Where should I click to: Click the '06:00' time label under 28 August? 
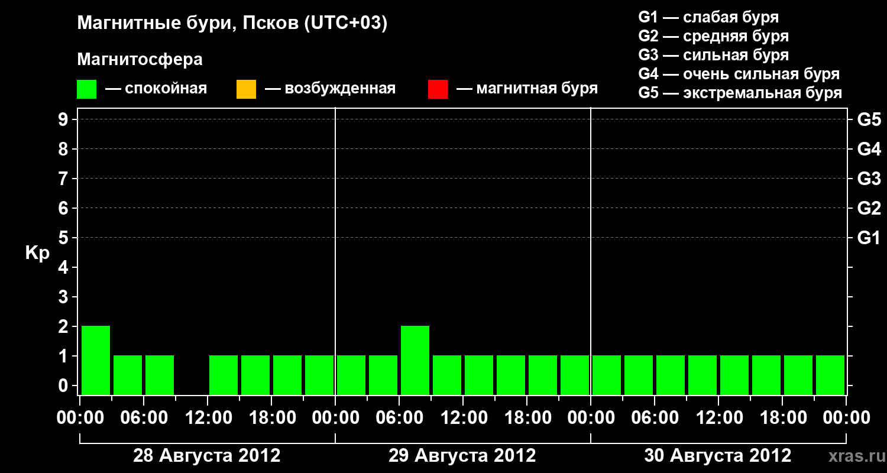tap(144, 417)
